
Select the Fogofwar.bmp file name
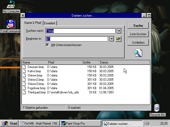37,88
